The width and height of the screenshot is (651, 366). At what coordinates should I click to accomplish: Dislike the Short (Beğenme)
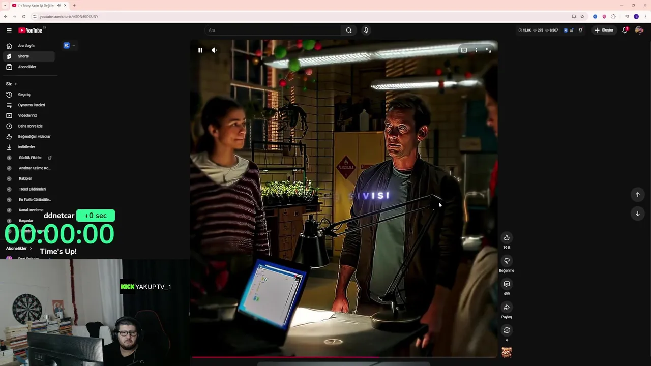pos(507,261)
